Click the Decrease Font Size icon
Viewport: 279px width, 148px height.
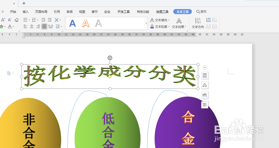pyautogui.click(x=10, y=20)
